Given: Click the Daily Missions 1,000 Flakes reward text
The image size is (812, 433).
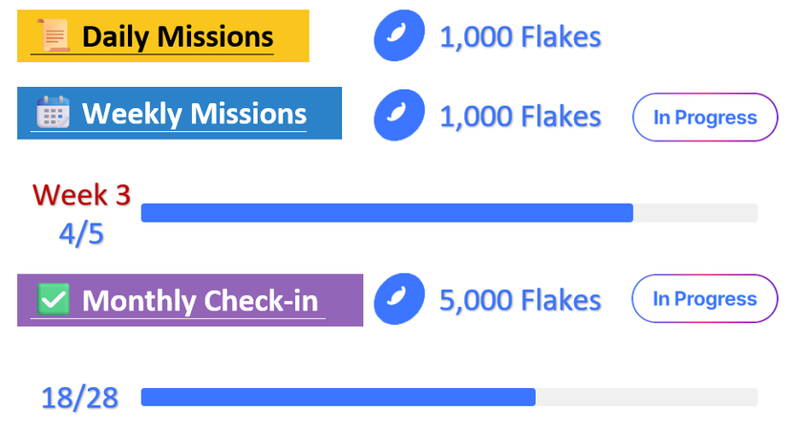Looking at the screenshot, I should click(520, 37).
